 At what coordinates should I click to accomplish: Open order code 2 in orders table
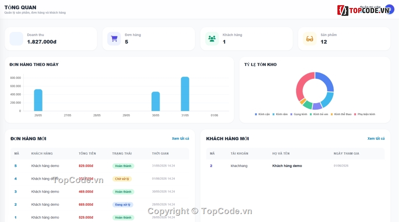(16, 204)
